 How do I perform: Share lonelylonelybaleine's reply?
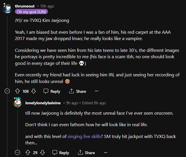click(86, 153)
